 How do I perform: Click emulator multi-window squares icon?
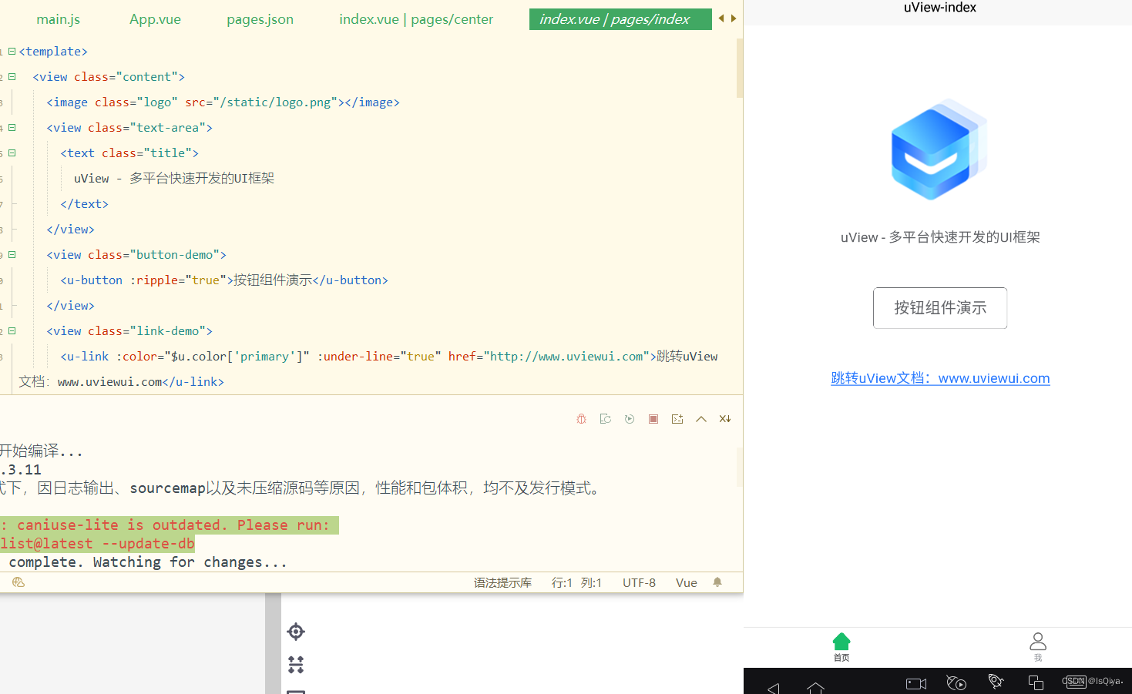pos(1036,682)
